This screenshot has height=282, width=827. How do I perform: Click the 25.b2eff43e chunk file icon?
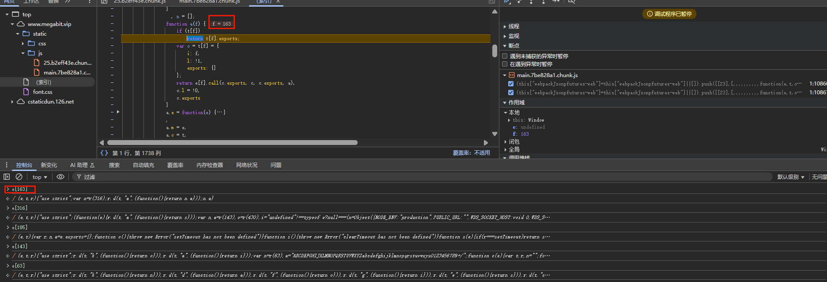(x=37, y=63)
